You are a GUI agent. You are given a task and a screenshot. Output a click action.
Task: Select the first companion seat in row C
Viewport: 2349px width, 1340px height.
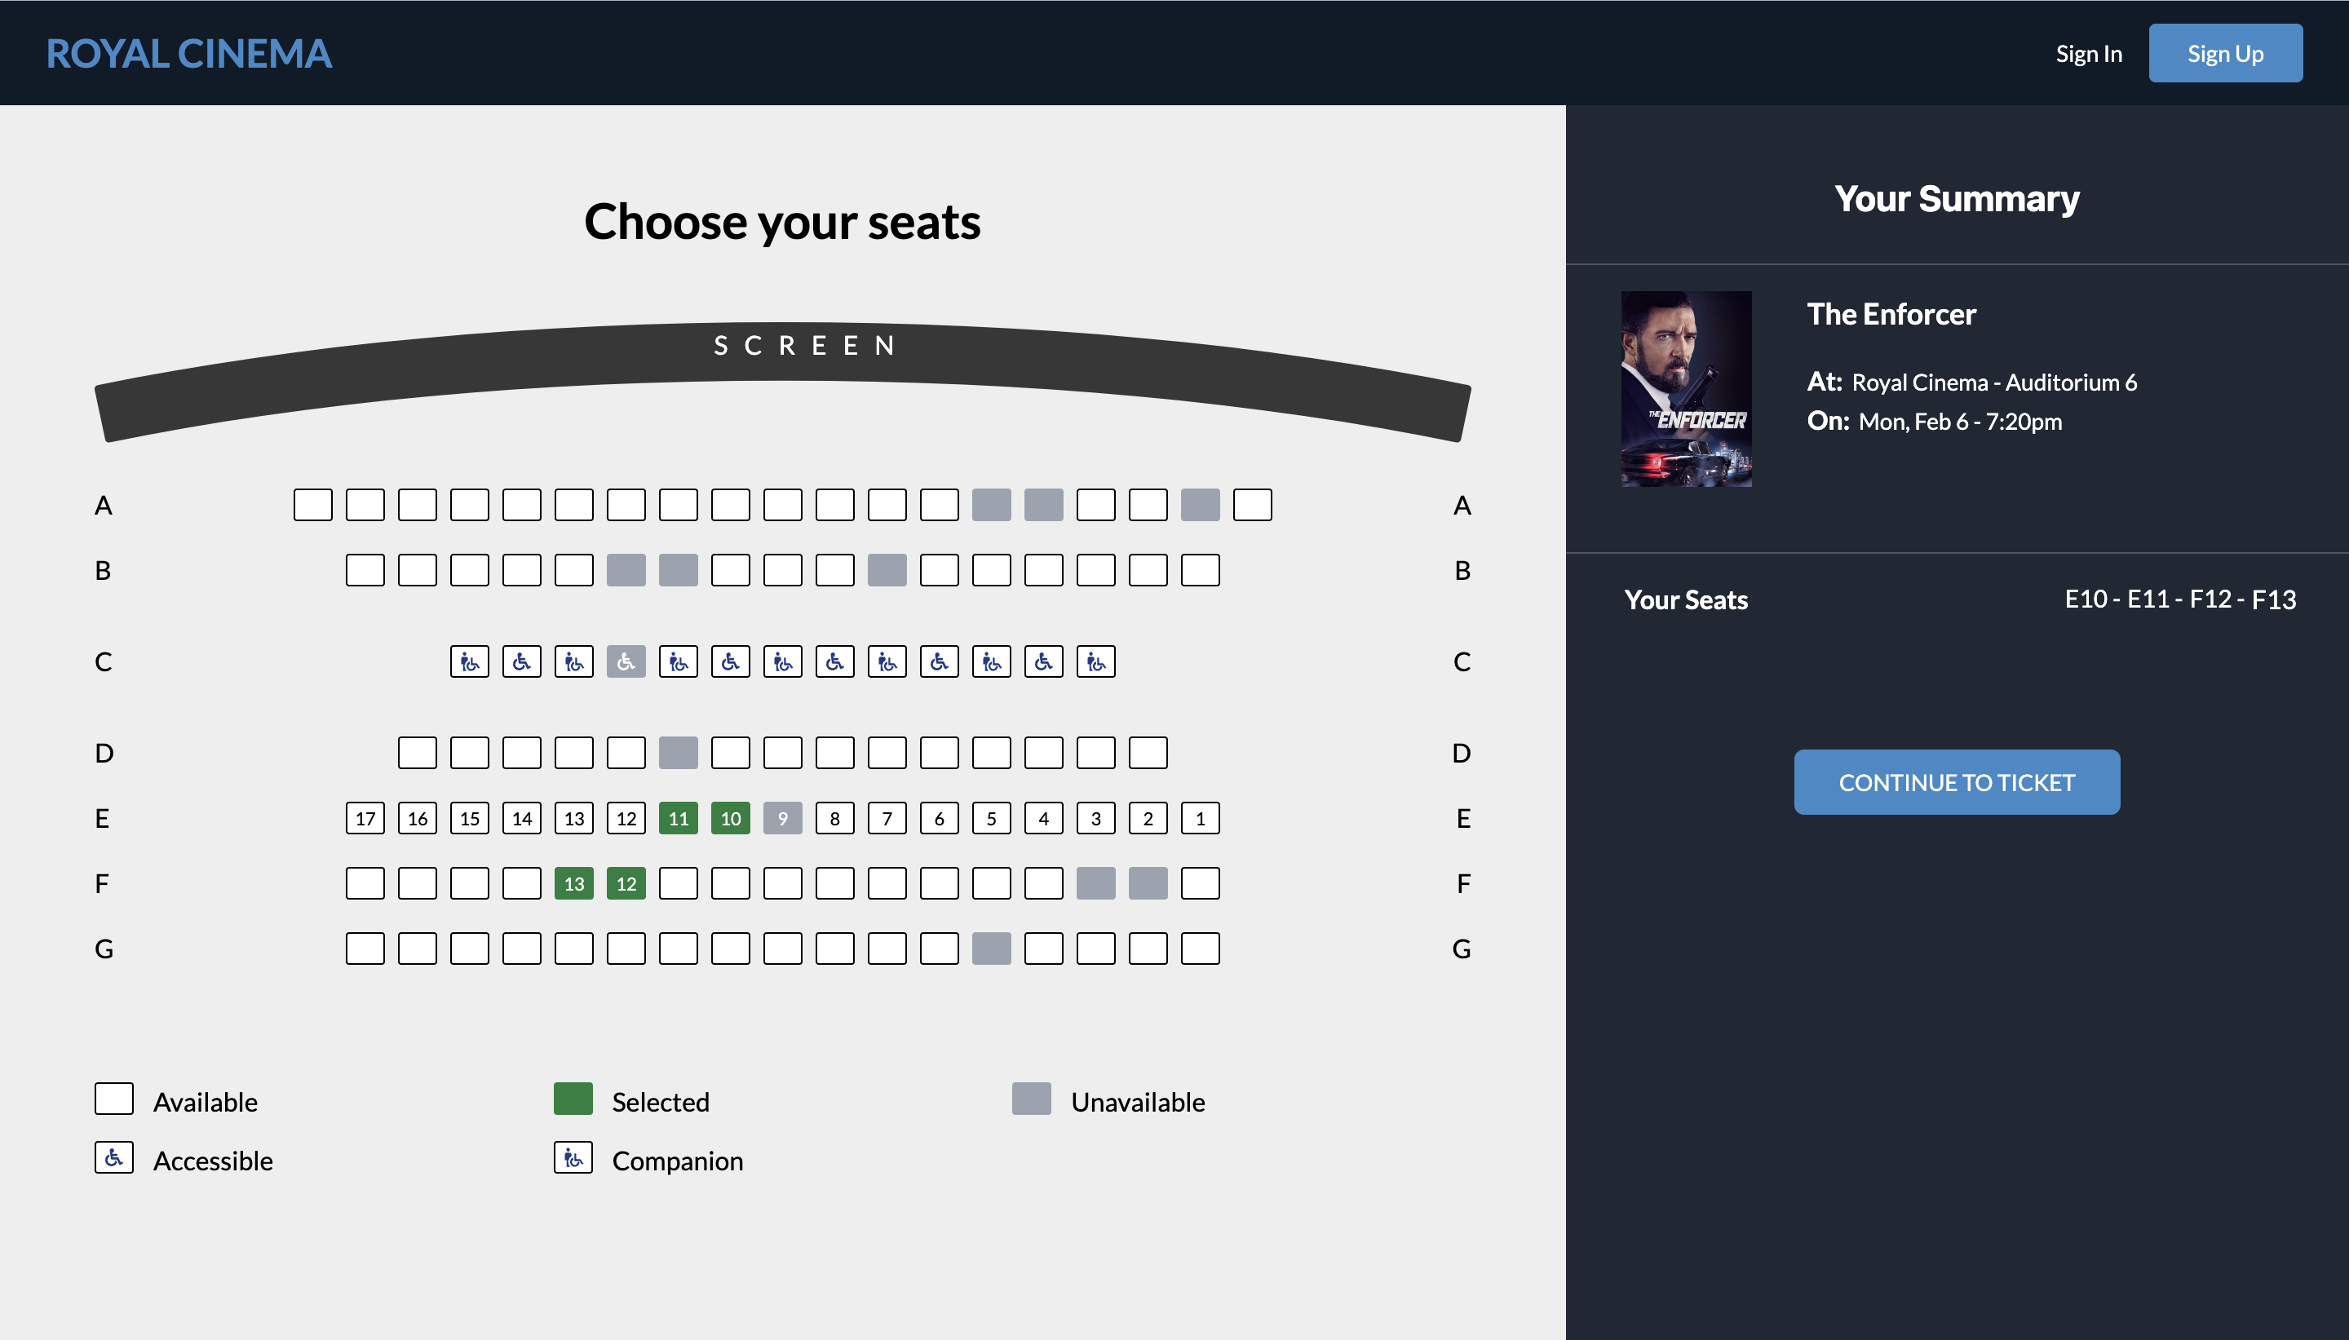tap(468, 661)
